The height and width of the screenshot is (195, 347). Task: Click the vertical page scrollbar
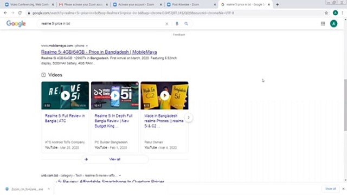(345, 105)
